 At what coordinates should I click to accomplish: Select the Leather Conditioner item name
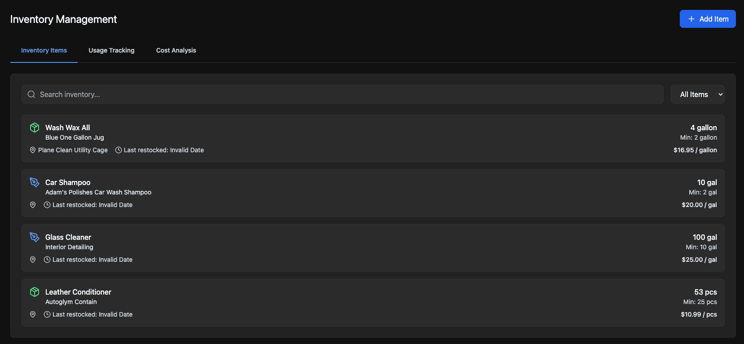[78, 292]
